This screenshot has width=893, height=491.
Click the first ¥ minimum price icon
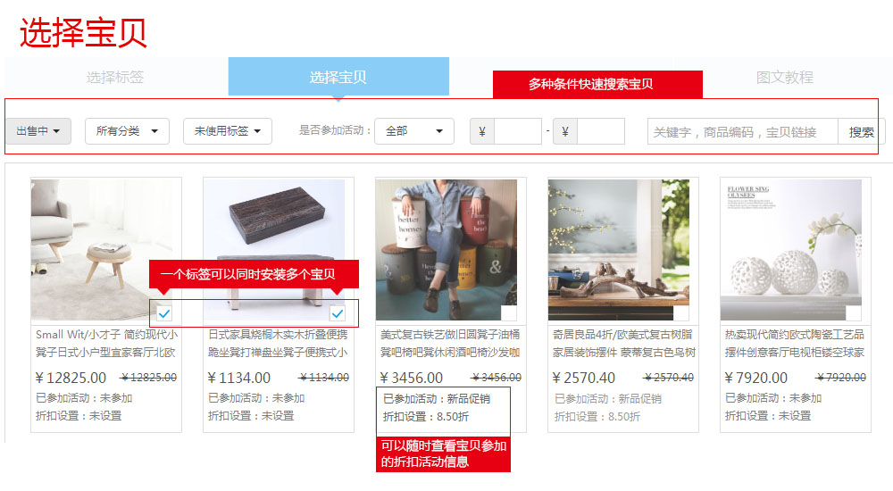click(482, 131)
